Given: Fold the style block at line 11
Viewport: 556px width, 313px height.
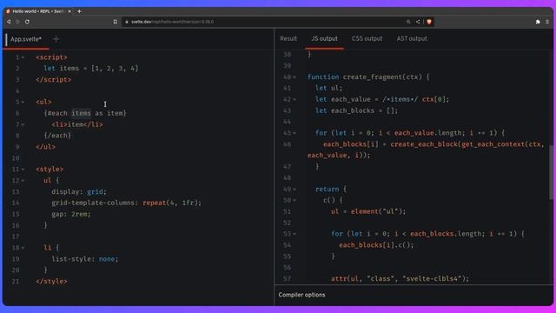Looking at the screenshot, I should coord(23,170).
